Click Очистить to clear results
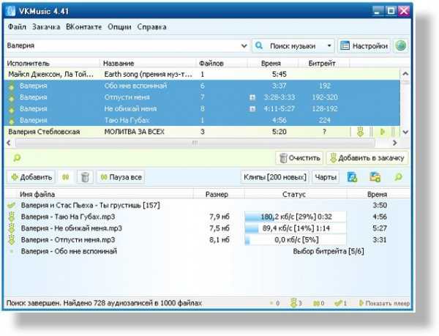Viewport: 439px width, 336px height. 299,158
